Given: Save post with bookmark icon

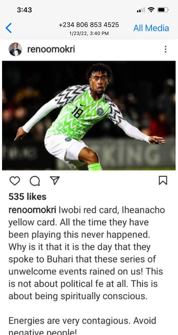Looking at the screenshot, I should coord(163,181).
